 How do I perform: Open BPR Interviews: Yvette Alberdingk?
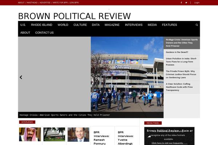[x=126, y=138]
